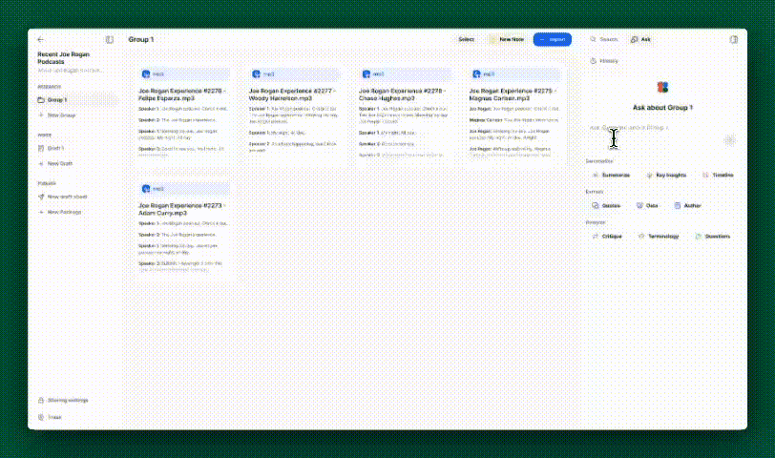Click the colorful logo above Ask about Group 1

point(662,88)
